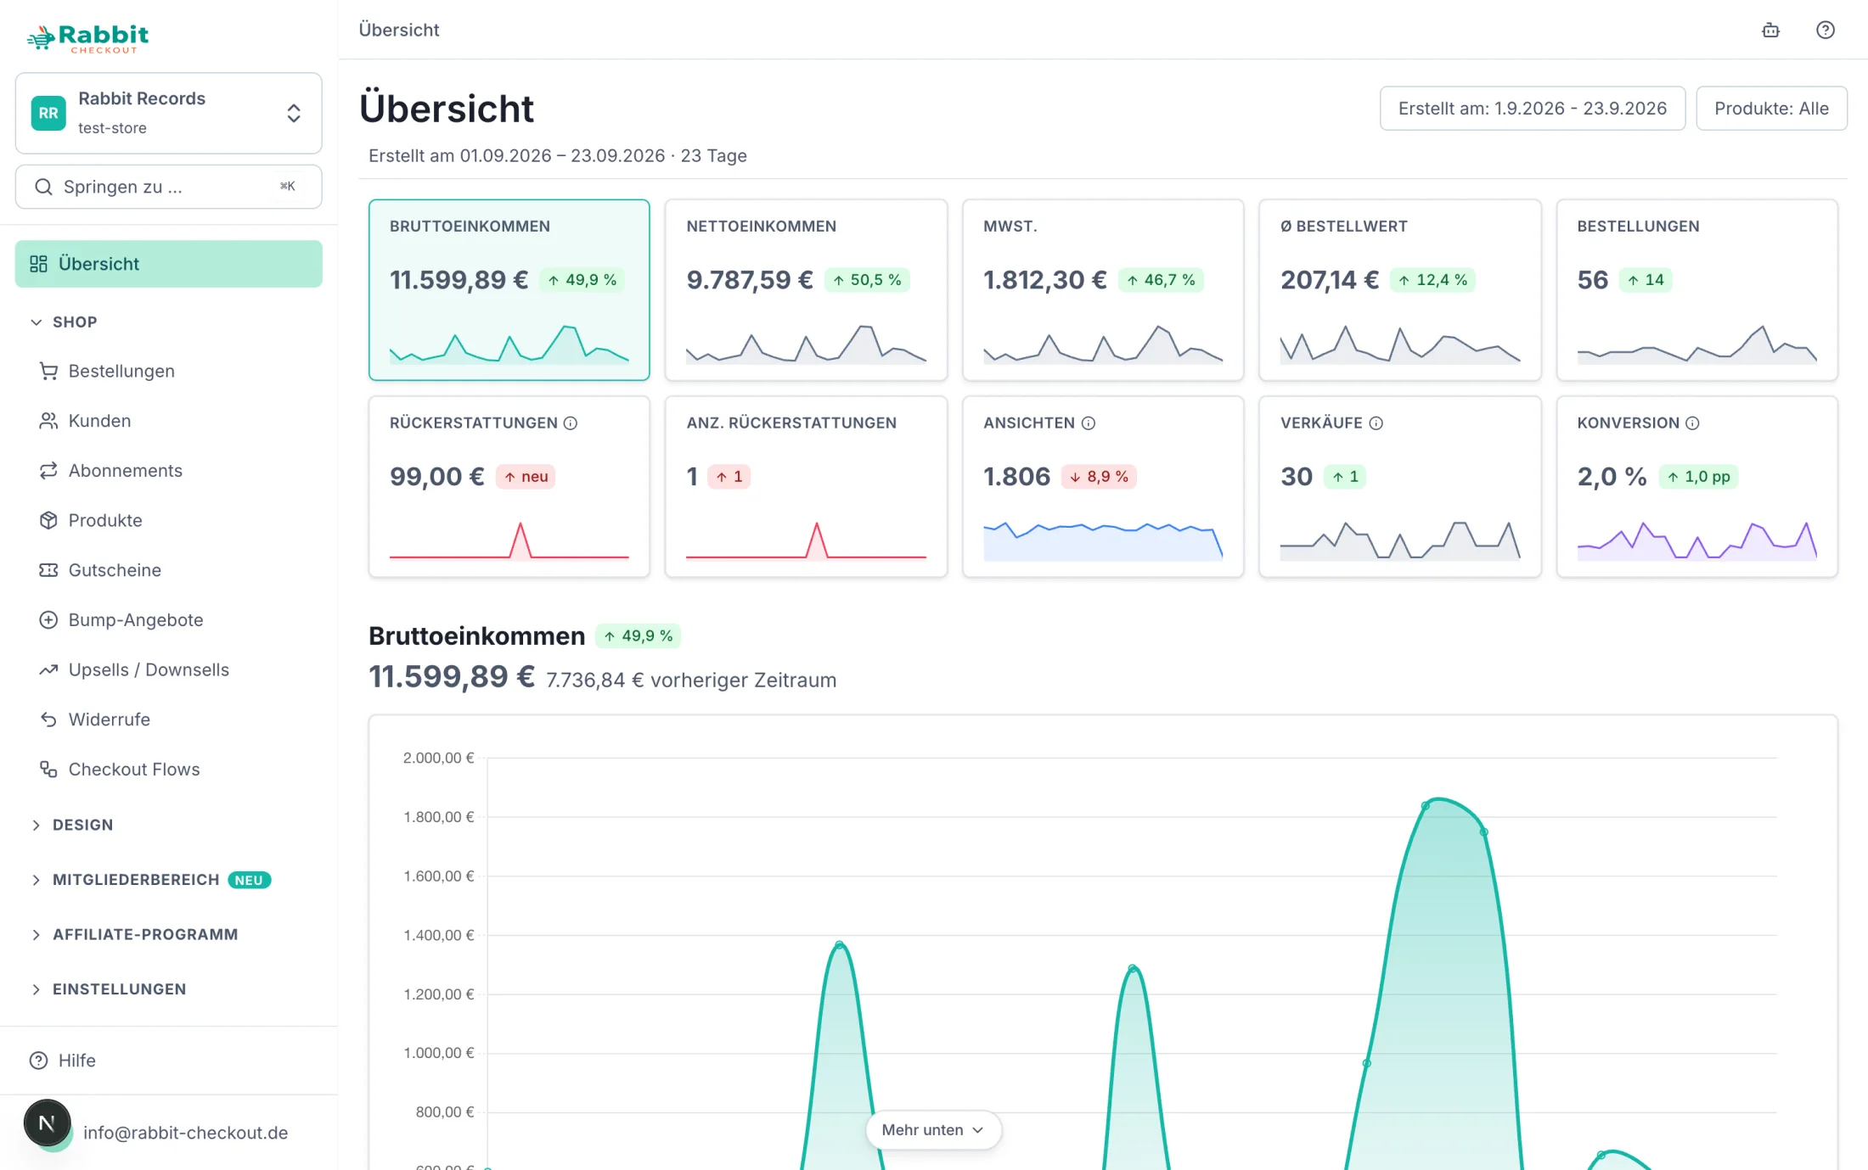Click the info icon next to Konversion
This screenshot has height=1170, width=1868.
[x=1691, y=423]
